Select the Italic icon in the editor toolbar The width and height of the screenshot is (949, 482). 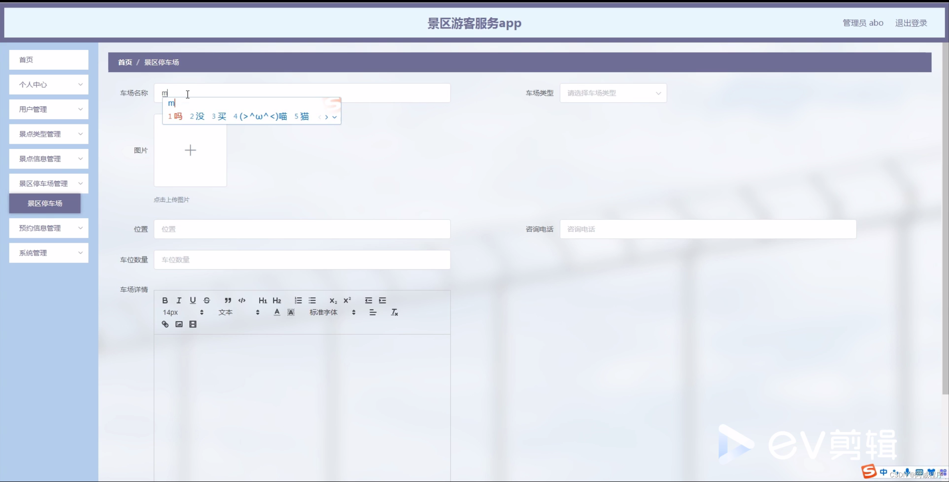coord(178,300)
